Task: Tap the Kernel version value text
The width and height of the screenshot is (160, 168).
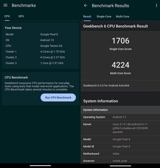Action: coord(130,128)
